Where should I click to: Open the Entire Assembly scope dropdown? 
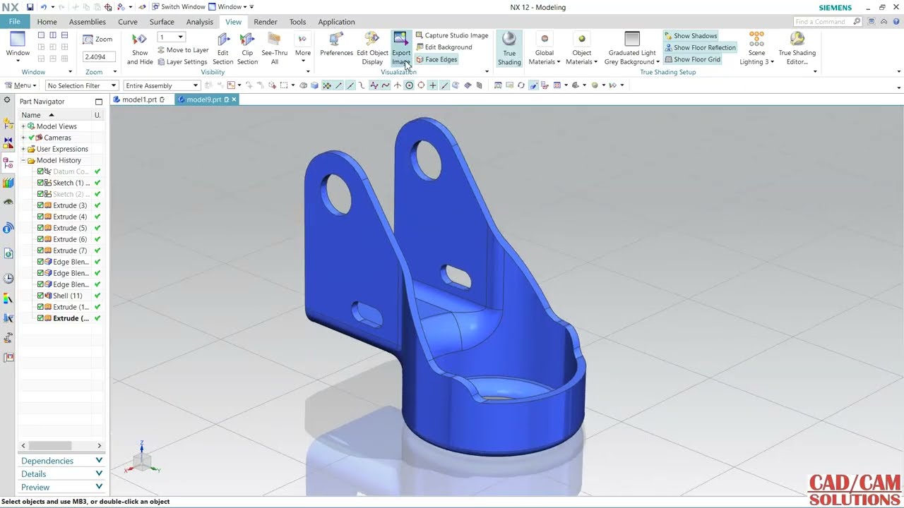click(x=162, y=85)
